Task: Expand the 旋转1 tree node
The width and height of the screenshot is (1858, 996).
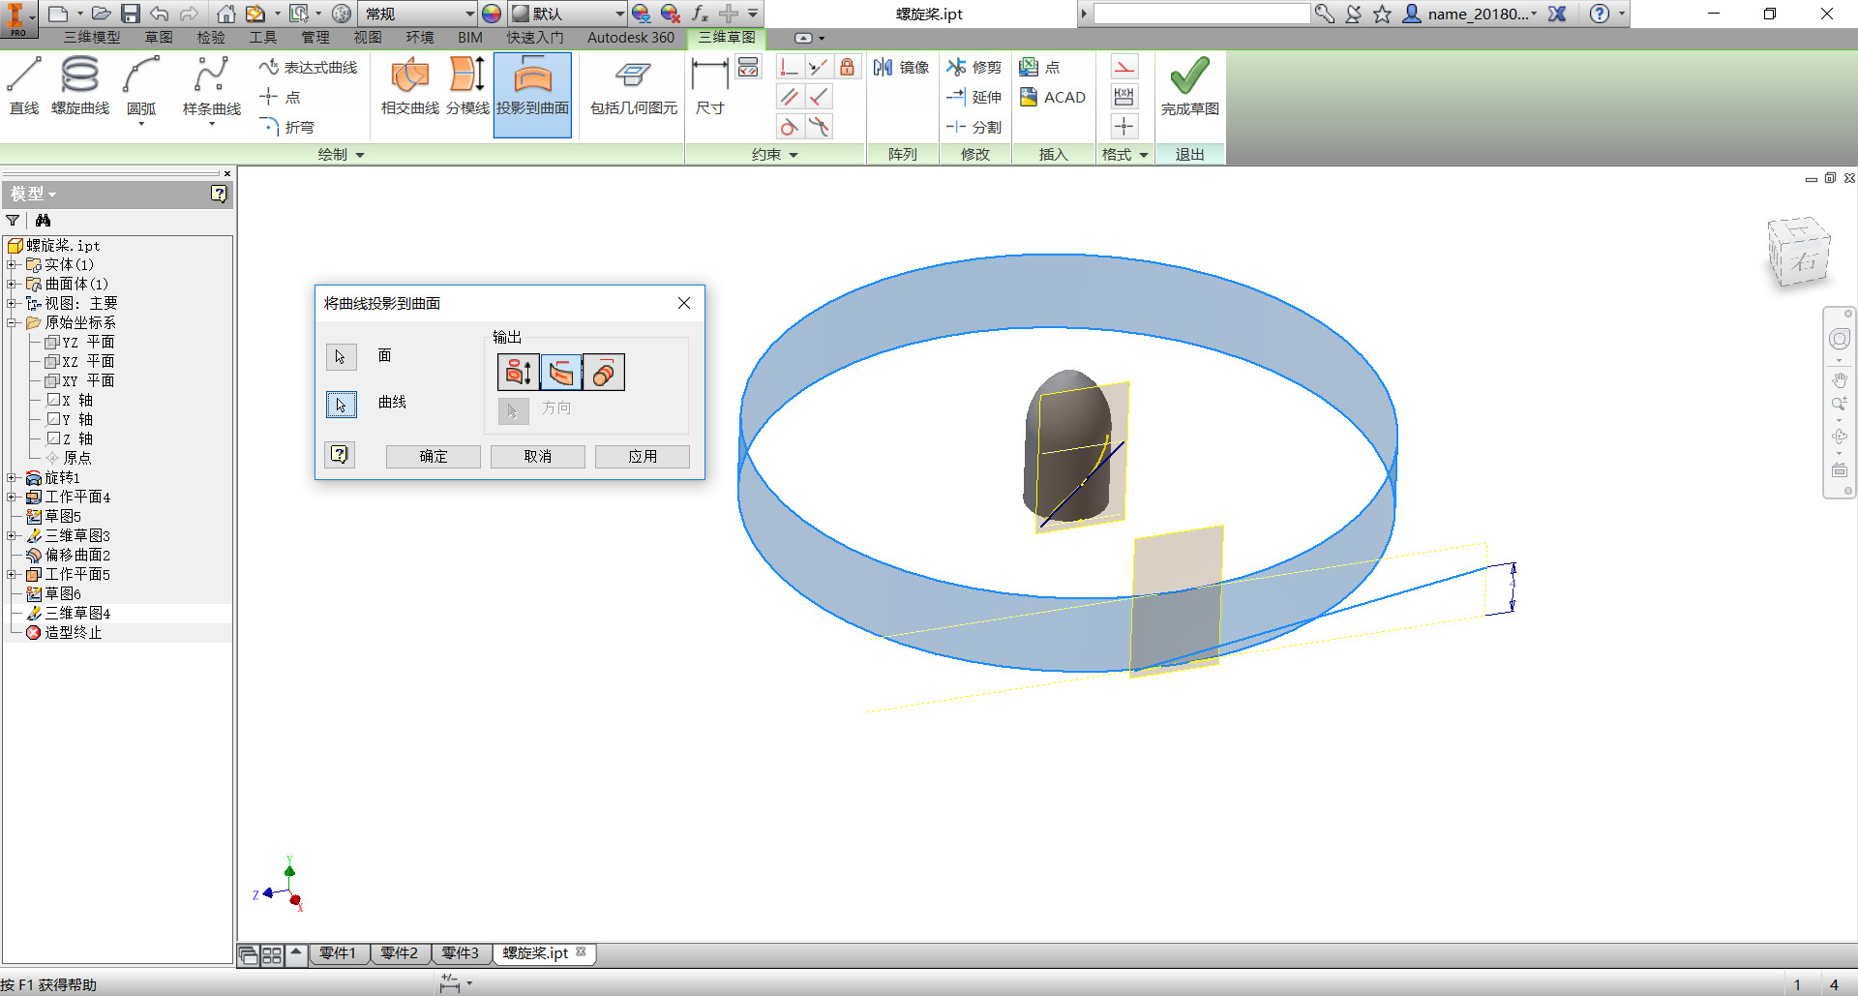Action: 12,477
